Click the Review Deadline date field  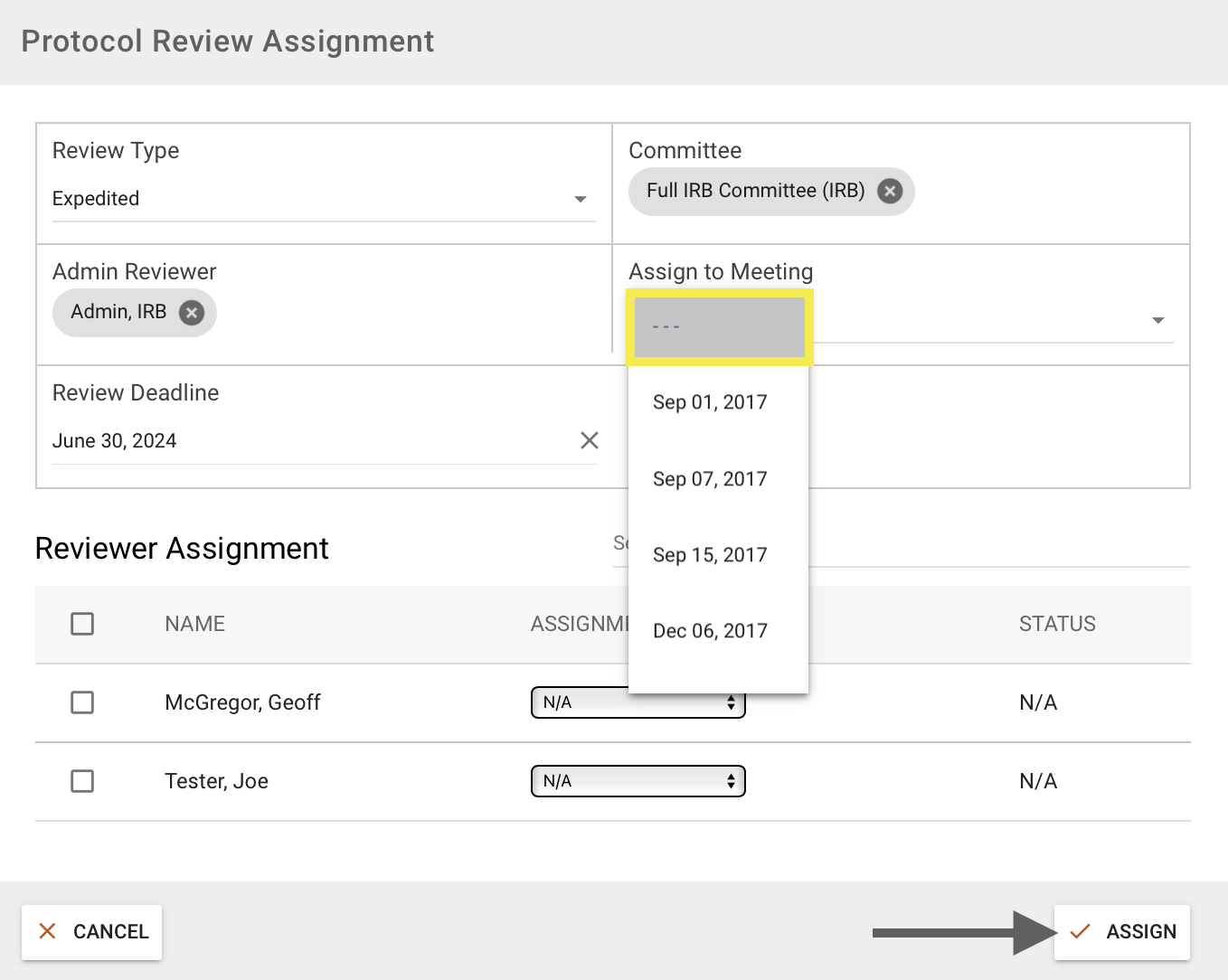point(307,441)
